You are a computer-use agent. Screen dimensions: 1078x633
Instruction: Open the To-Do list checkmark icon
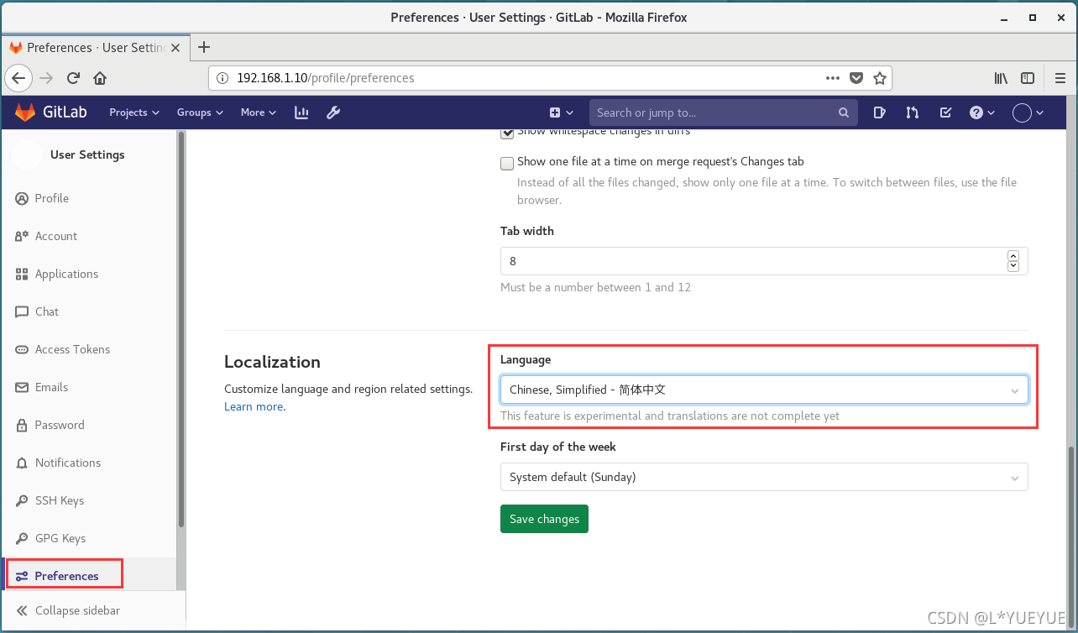click(x=945, y=112)
